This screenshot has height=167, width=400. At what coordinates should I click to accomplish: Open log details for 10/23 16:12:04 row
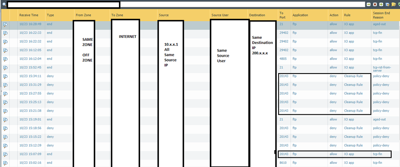5,59
